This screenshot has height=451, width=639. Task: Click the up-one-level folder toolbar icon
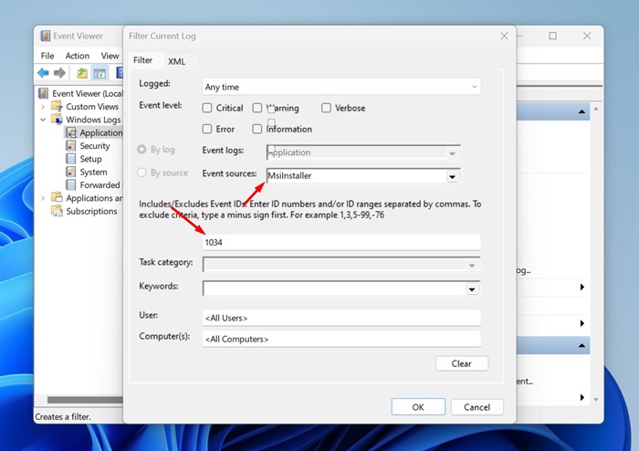click(x=82, y=73)
